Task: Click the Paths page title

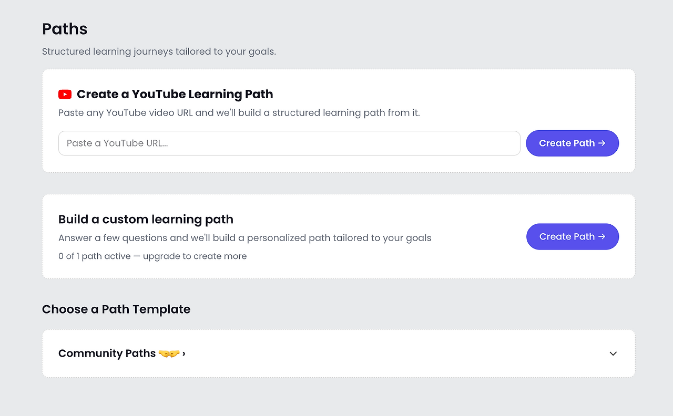Action: 65,29
